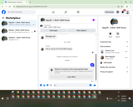Viewport: 133px width, 107px height.
Task: Open the Nguyễn 2 Beds 1 Bath House conversation
Action: 19,24
